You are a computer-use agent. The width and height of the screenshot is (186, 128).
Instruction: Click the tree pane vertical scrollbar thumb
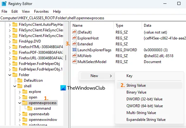(66, 58)
